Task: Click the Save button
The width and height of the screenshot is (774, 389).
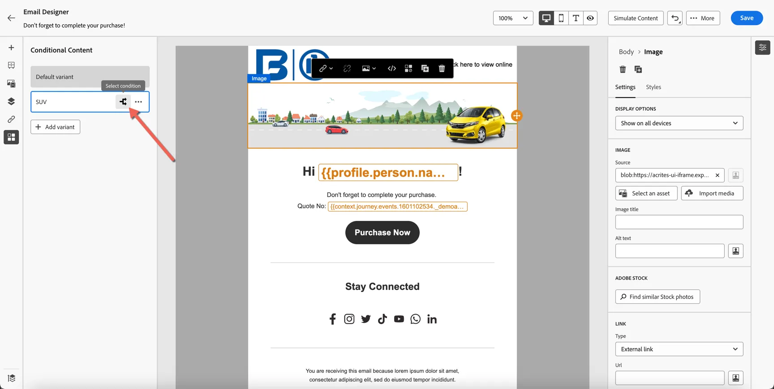Action: tap(747, 18)
